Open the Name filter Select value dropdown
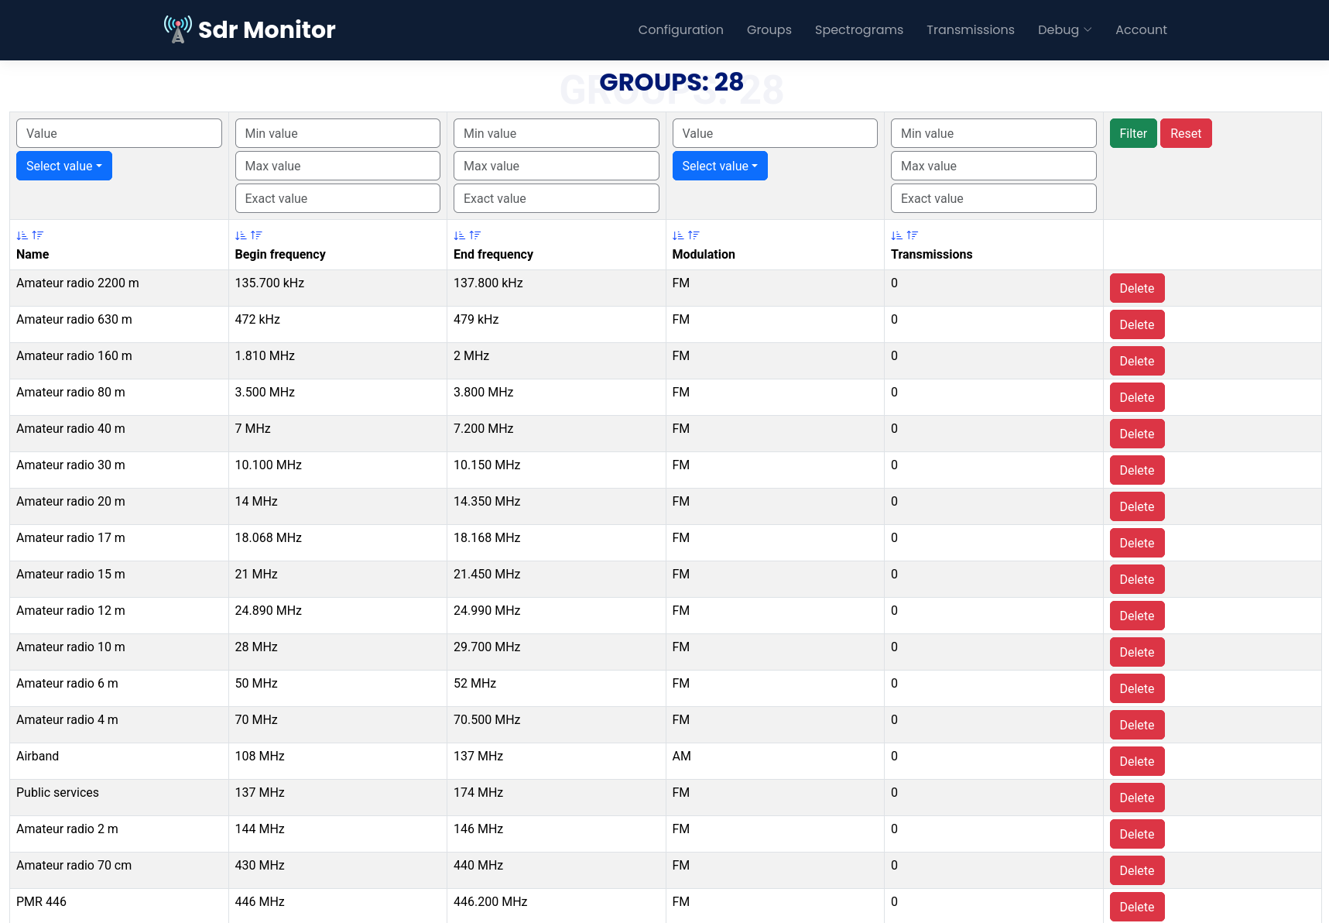Screen dimensions: 1329x923 64,166
